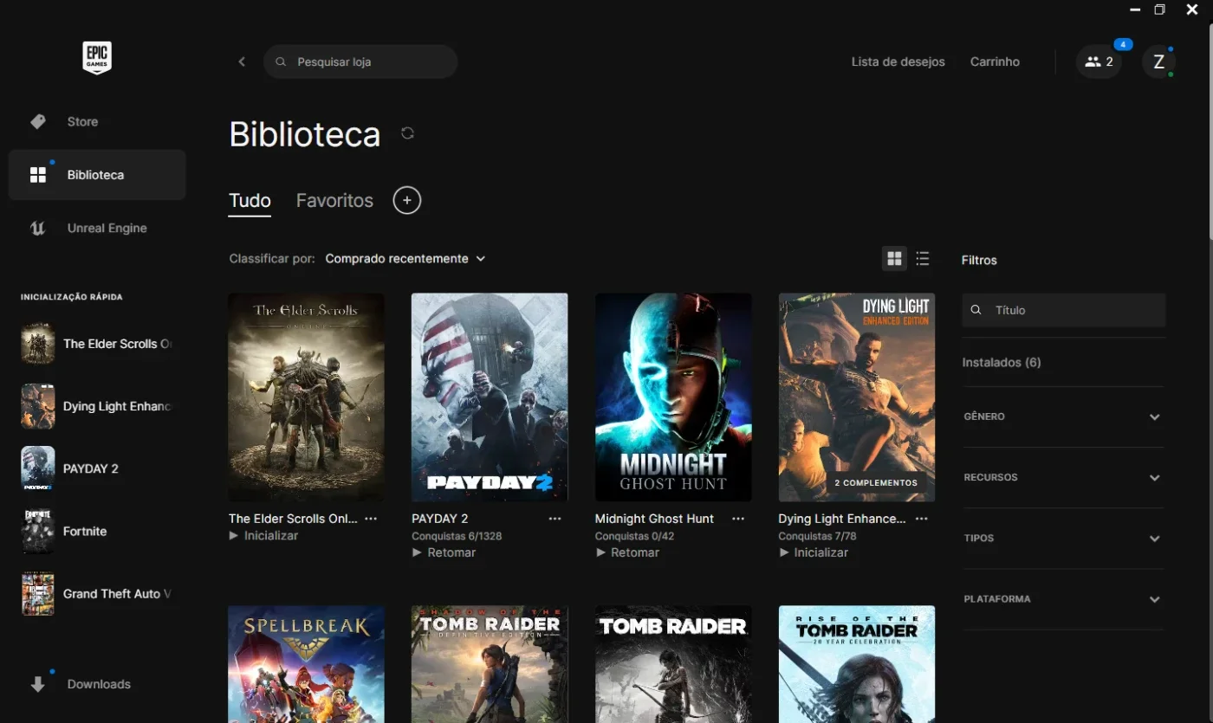Go back using the left arrow icon

(242, 61)
